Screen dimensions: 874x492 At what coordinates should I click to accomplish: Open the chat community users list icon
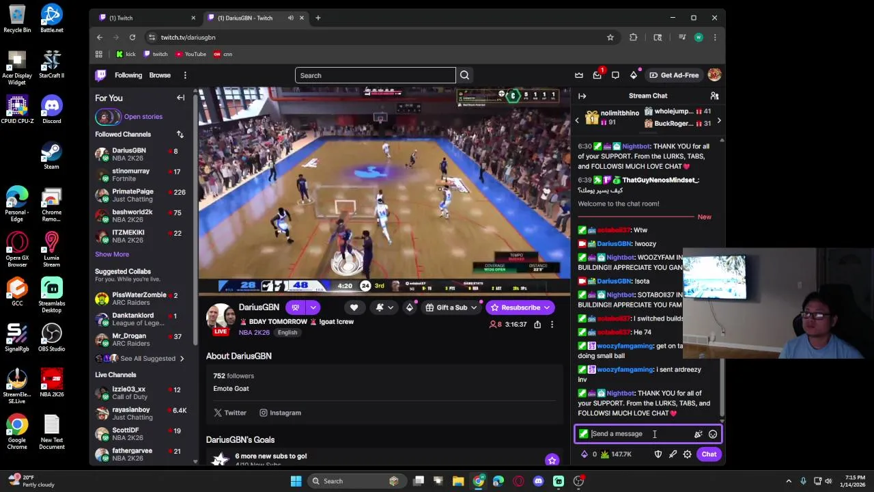[x=714, y=96]
